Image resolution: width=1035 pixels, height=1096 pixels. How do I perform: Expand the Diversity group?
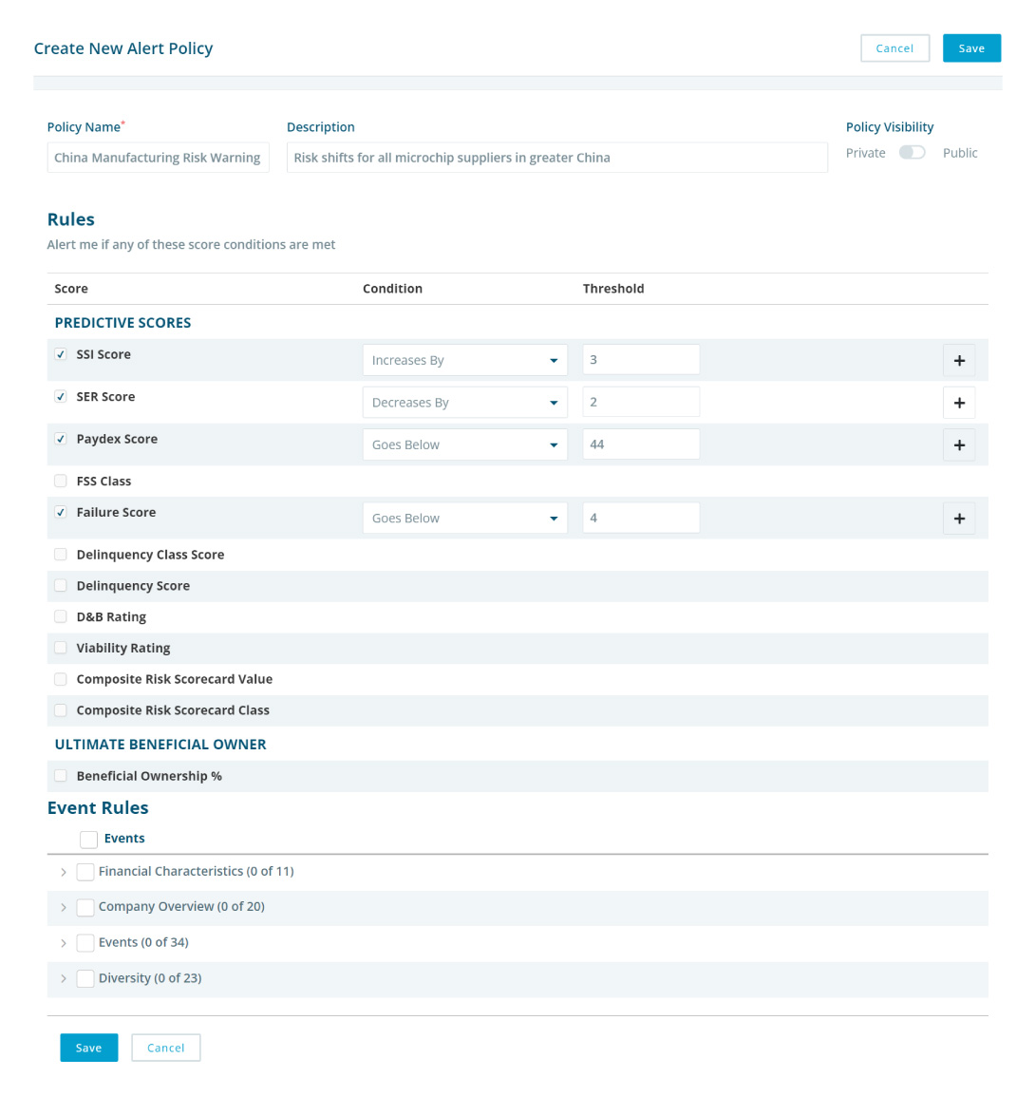click(x=64, y=978)
